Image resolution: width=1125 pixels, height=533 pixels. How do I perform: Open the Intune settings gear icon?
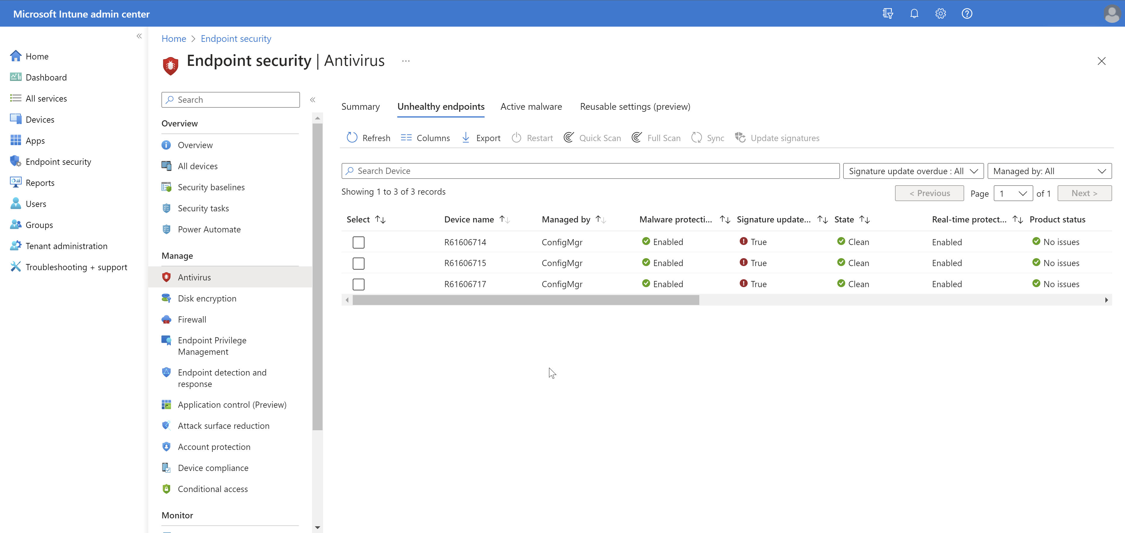(940, 13)
